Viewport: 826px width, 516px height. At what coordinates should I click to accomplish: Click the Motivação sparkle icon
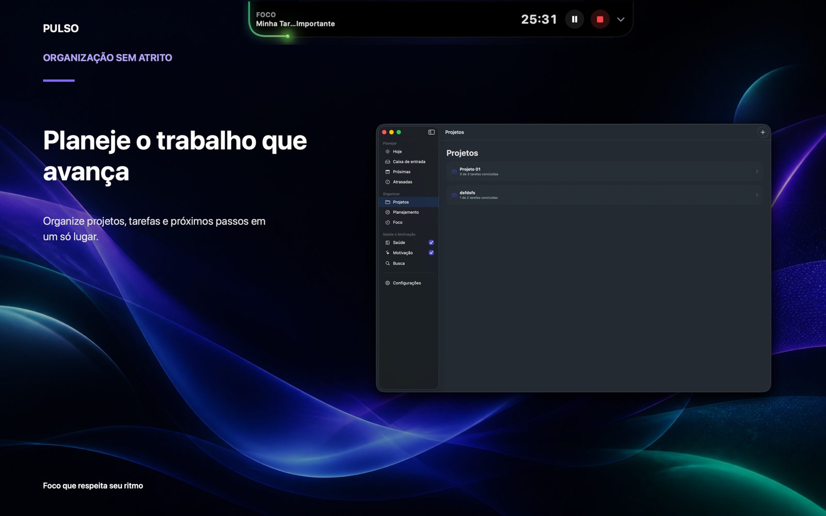click(388, 253)
